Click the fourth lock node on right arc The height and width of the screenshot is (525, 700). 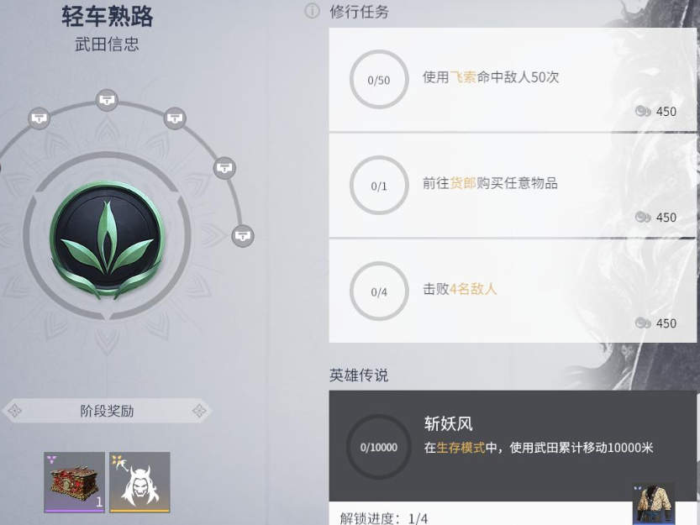coord(224,168)
